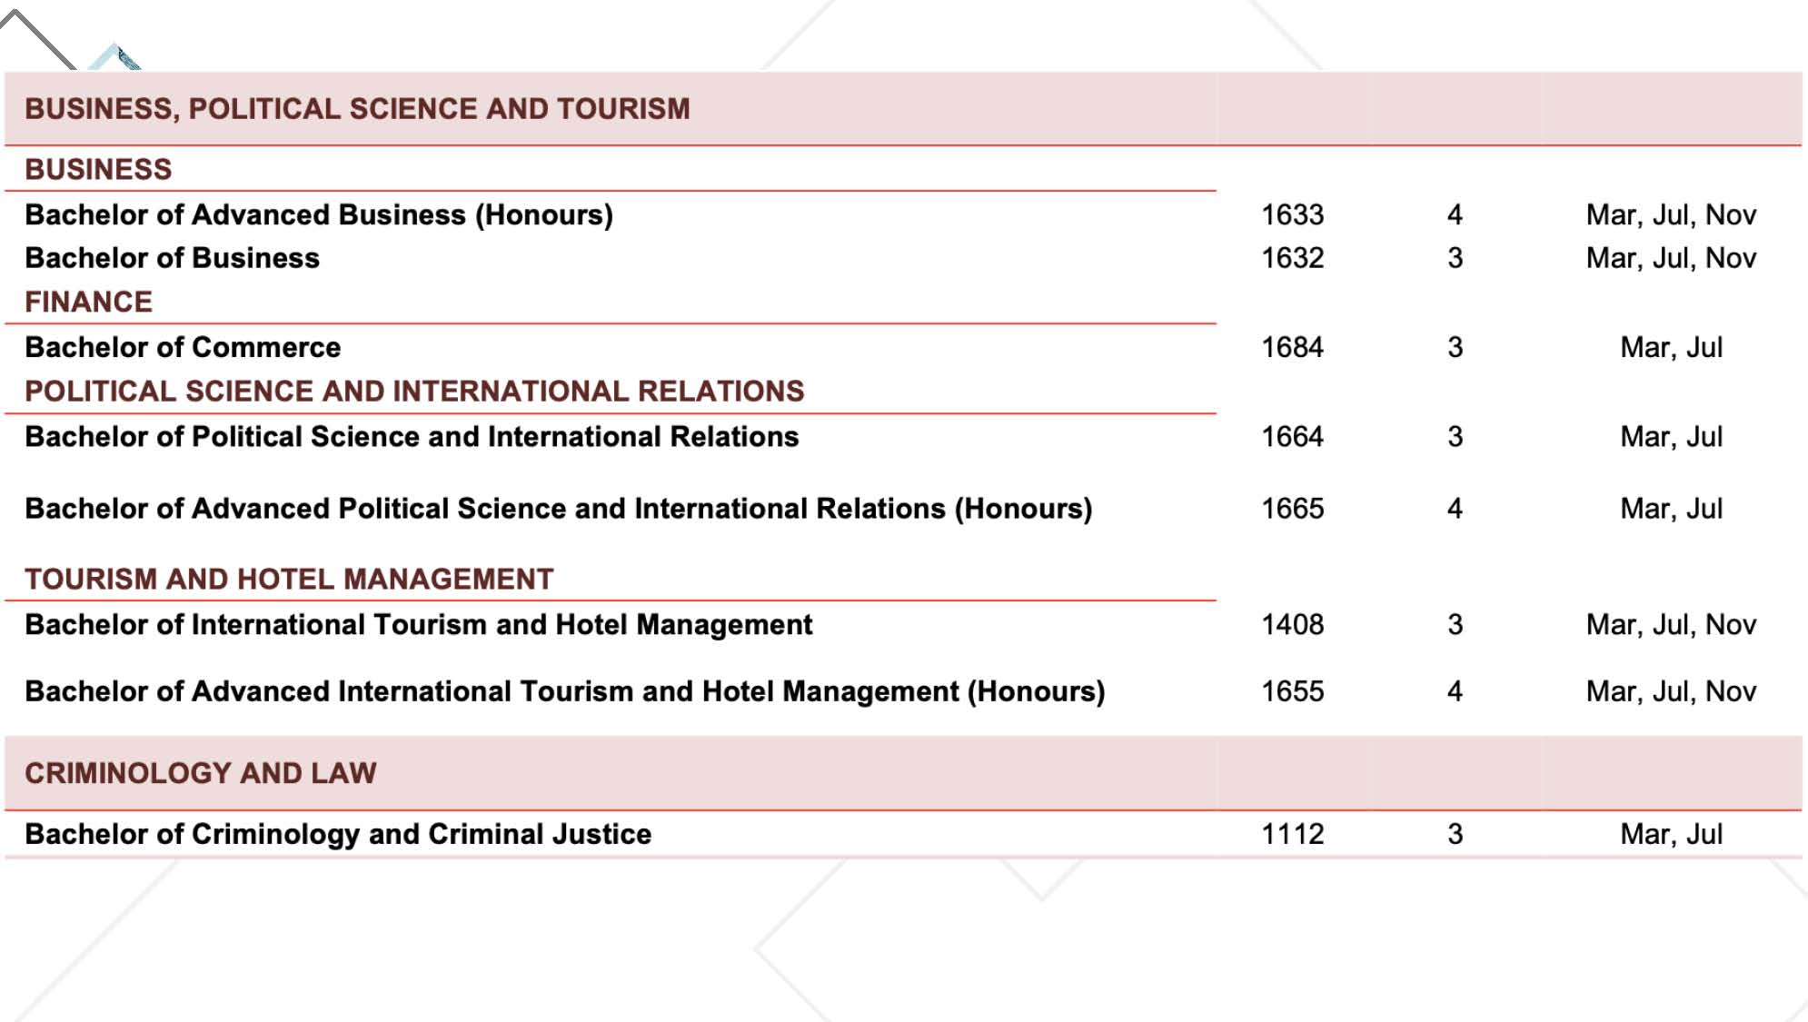Click course code 1112

1292,835
